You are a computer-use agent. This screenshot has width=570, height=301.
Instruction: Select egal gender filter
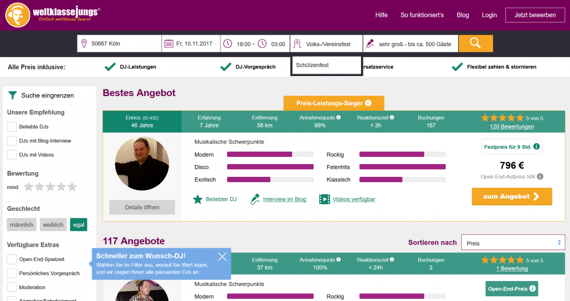point(78,225)
